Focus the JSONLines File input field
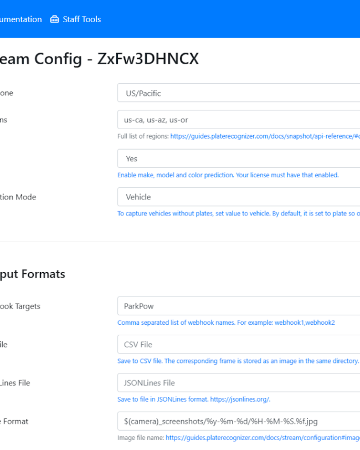 click(x=239, y=382)
